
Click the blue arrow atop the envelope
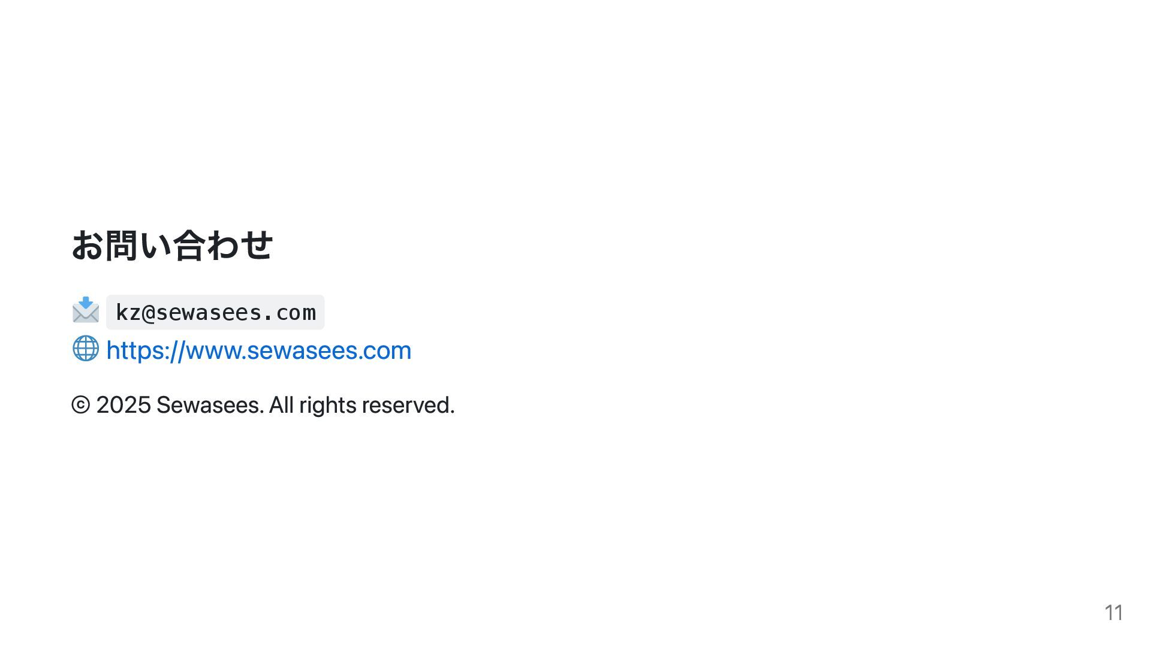point(86,302)
